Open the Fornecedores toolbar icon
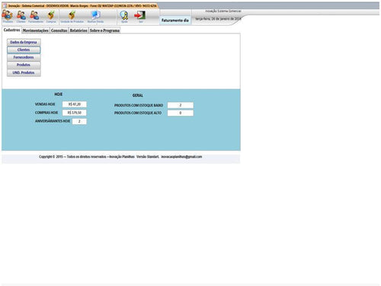 pos(35,16)
